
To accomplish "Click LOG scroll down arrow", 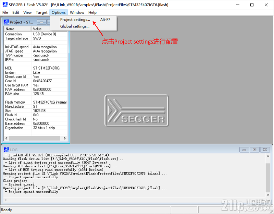I will tap(268, 195).
